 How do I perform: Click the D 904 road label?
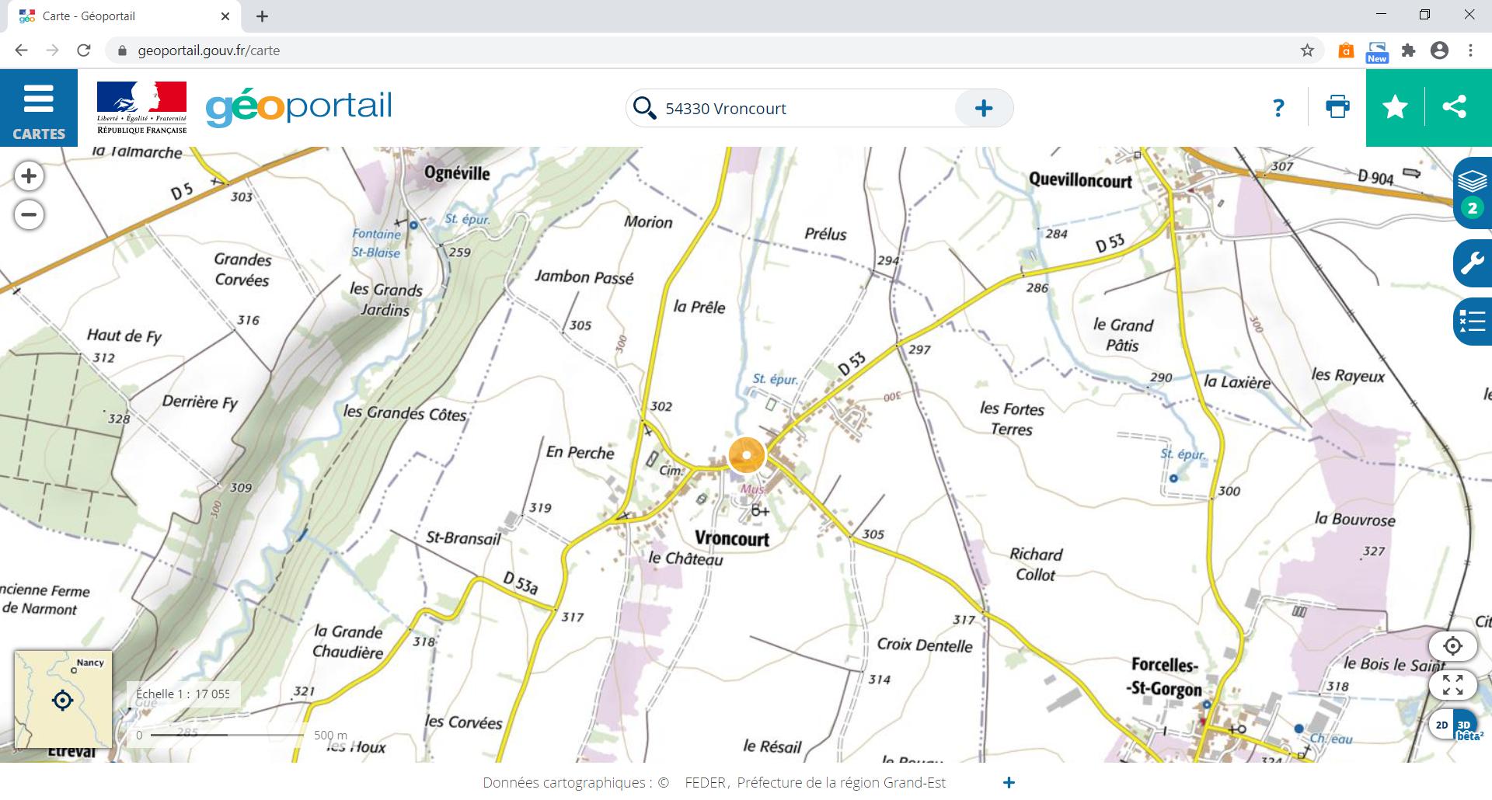tap(1375, 178)
